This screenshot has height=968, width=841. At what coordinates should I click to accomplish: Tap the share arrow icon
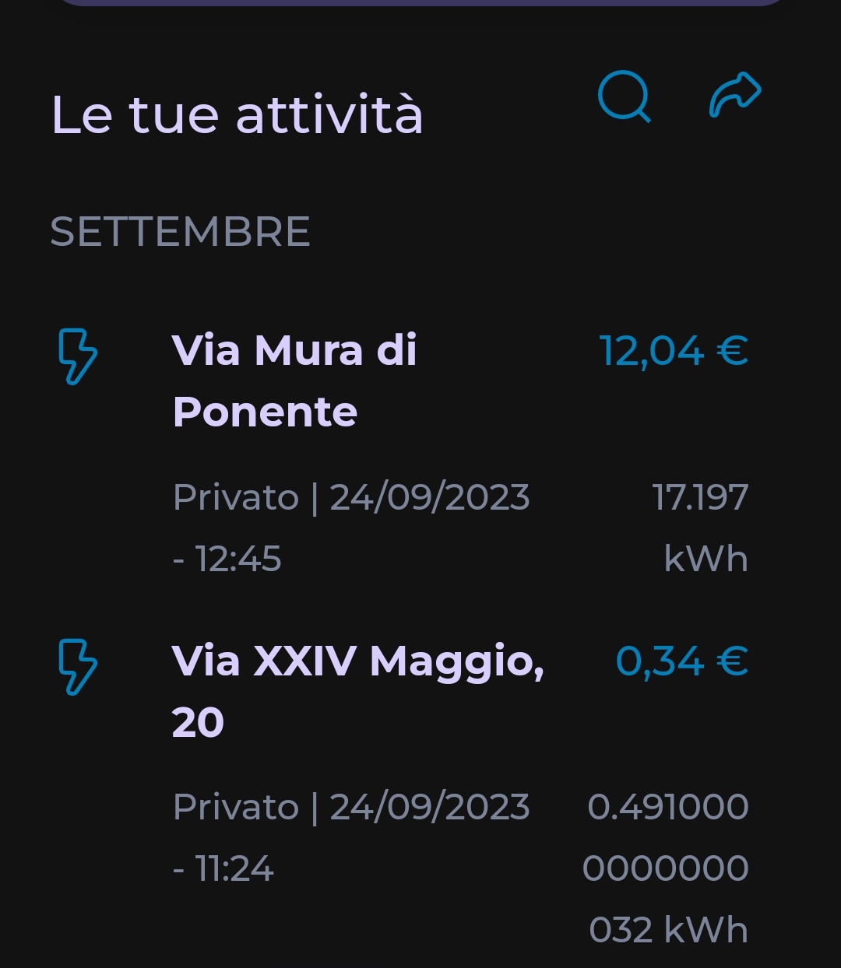coord(735,95)
